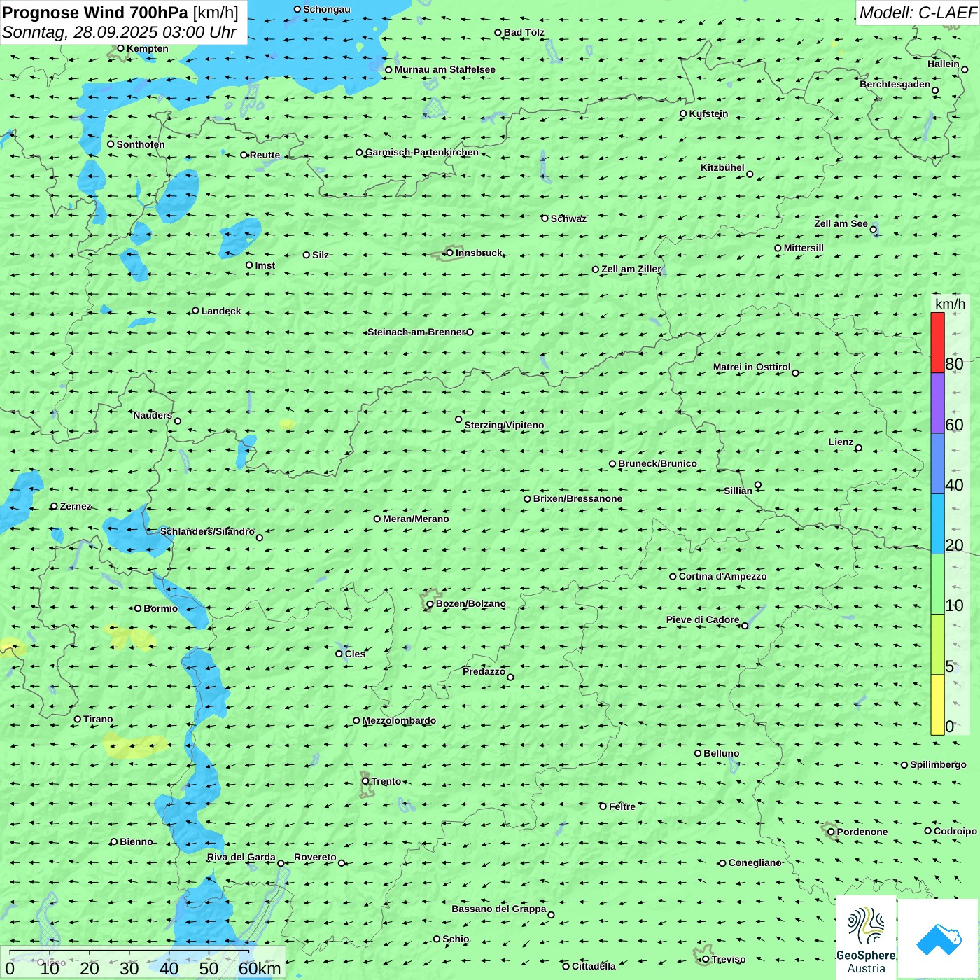The image size is (980, 980).
Task: Click the Nauders label
Action: click(153, 415)
